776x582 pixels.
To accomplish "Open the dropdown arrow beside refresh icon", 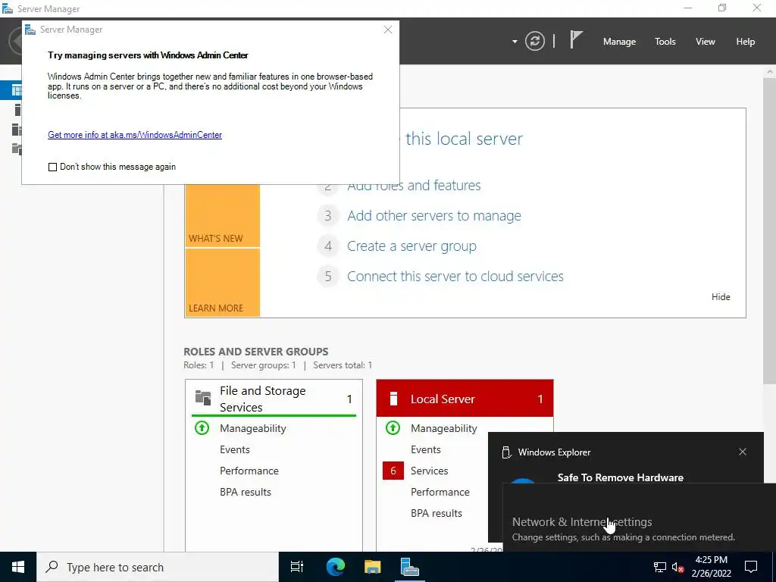I will (x=515, y=42).
